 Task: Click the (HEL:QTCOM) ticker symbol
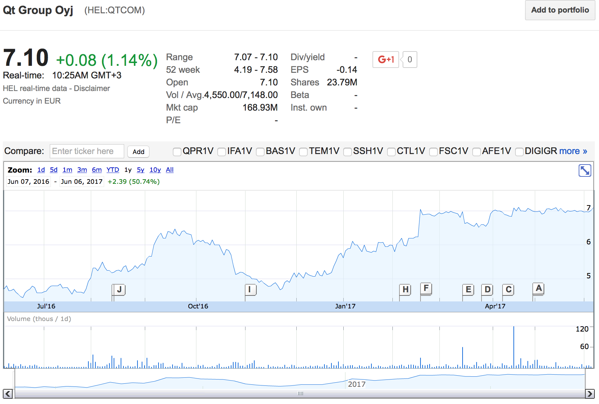coord(114,10)
